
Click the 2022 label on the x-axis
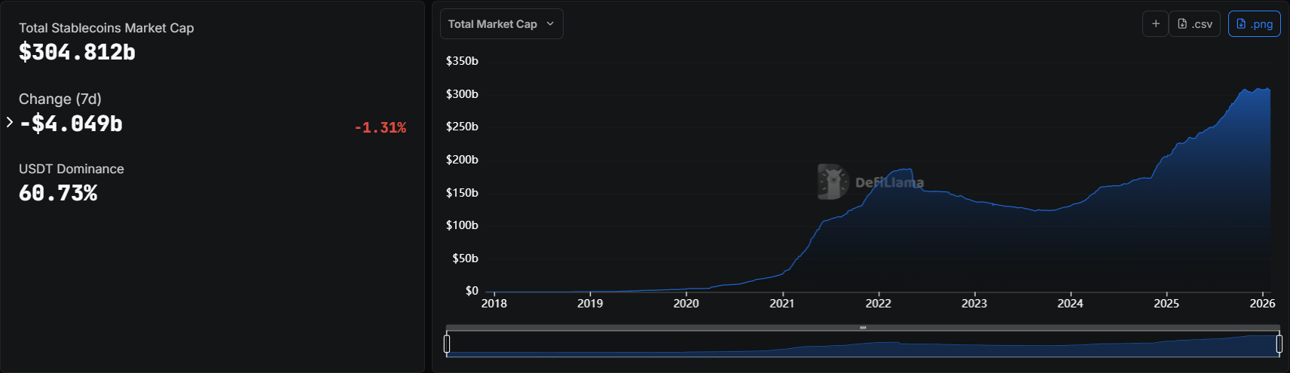878,304
